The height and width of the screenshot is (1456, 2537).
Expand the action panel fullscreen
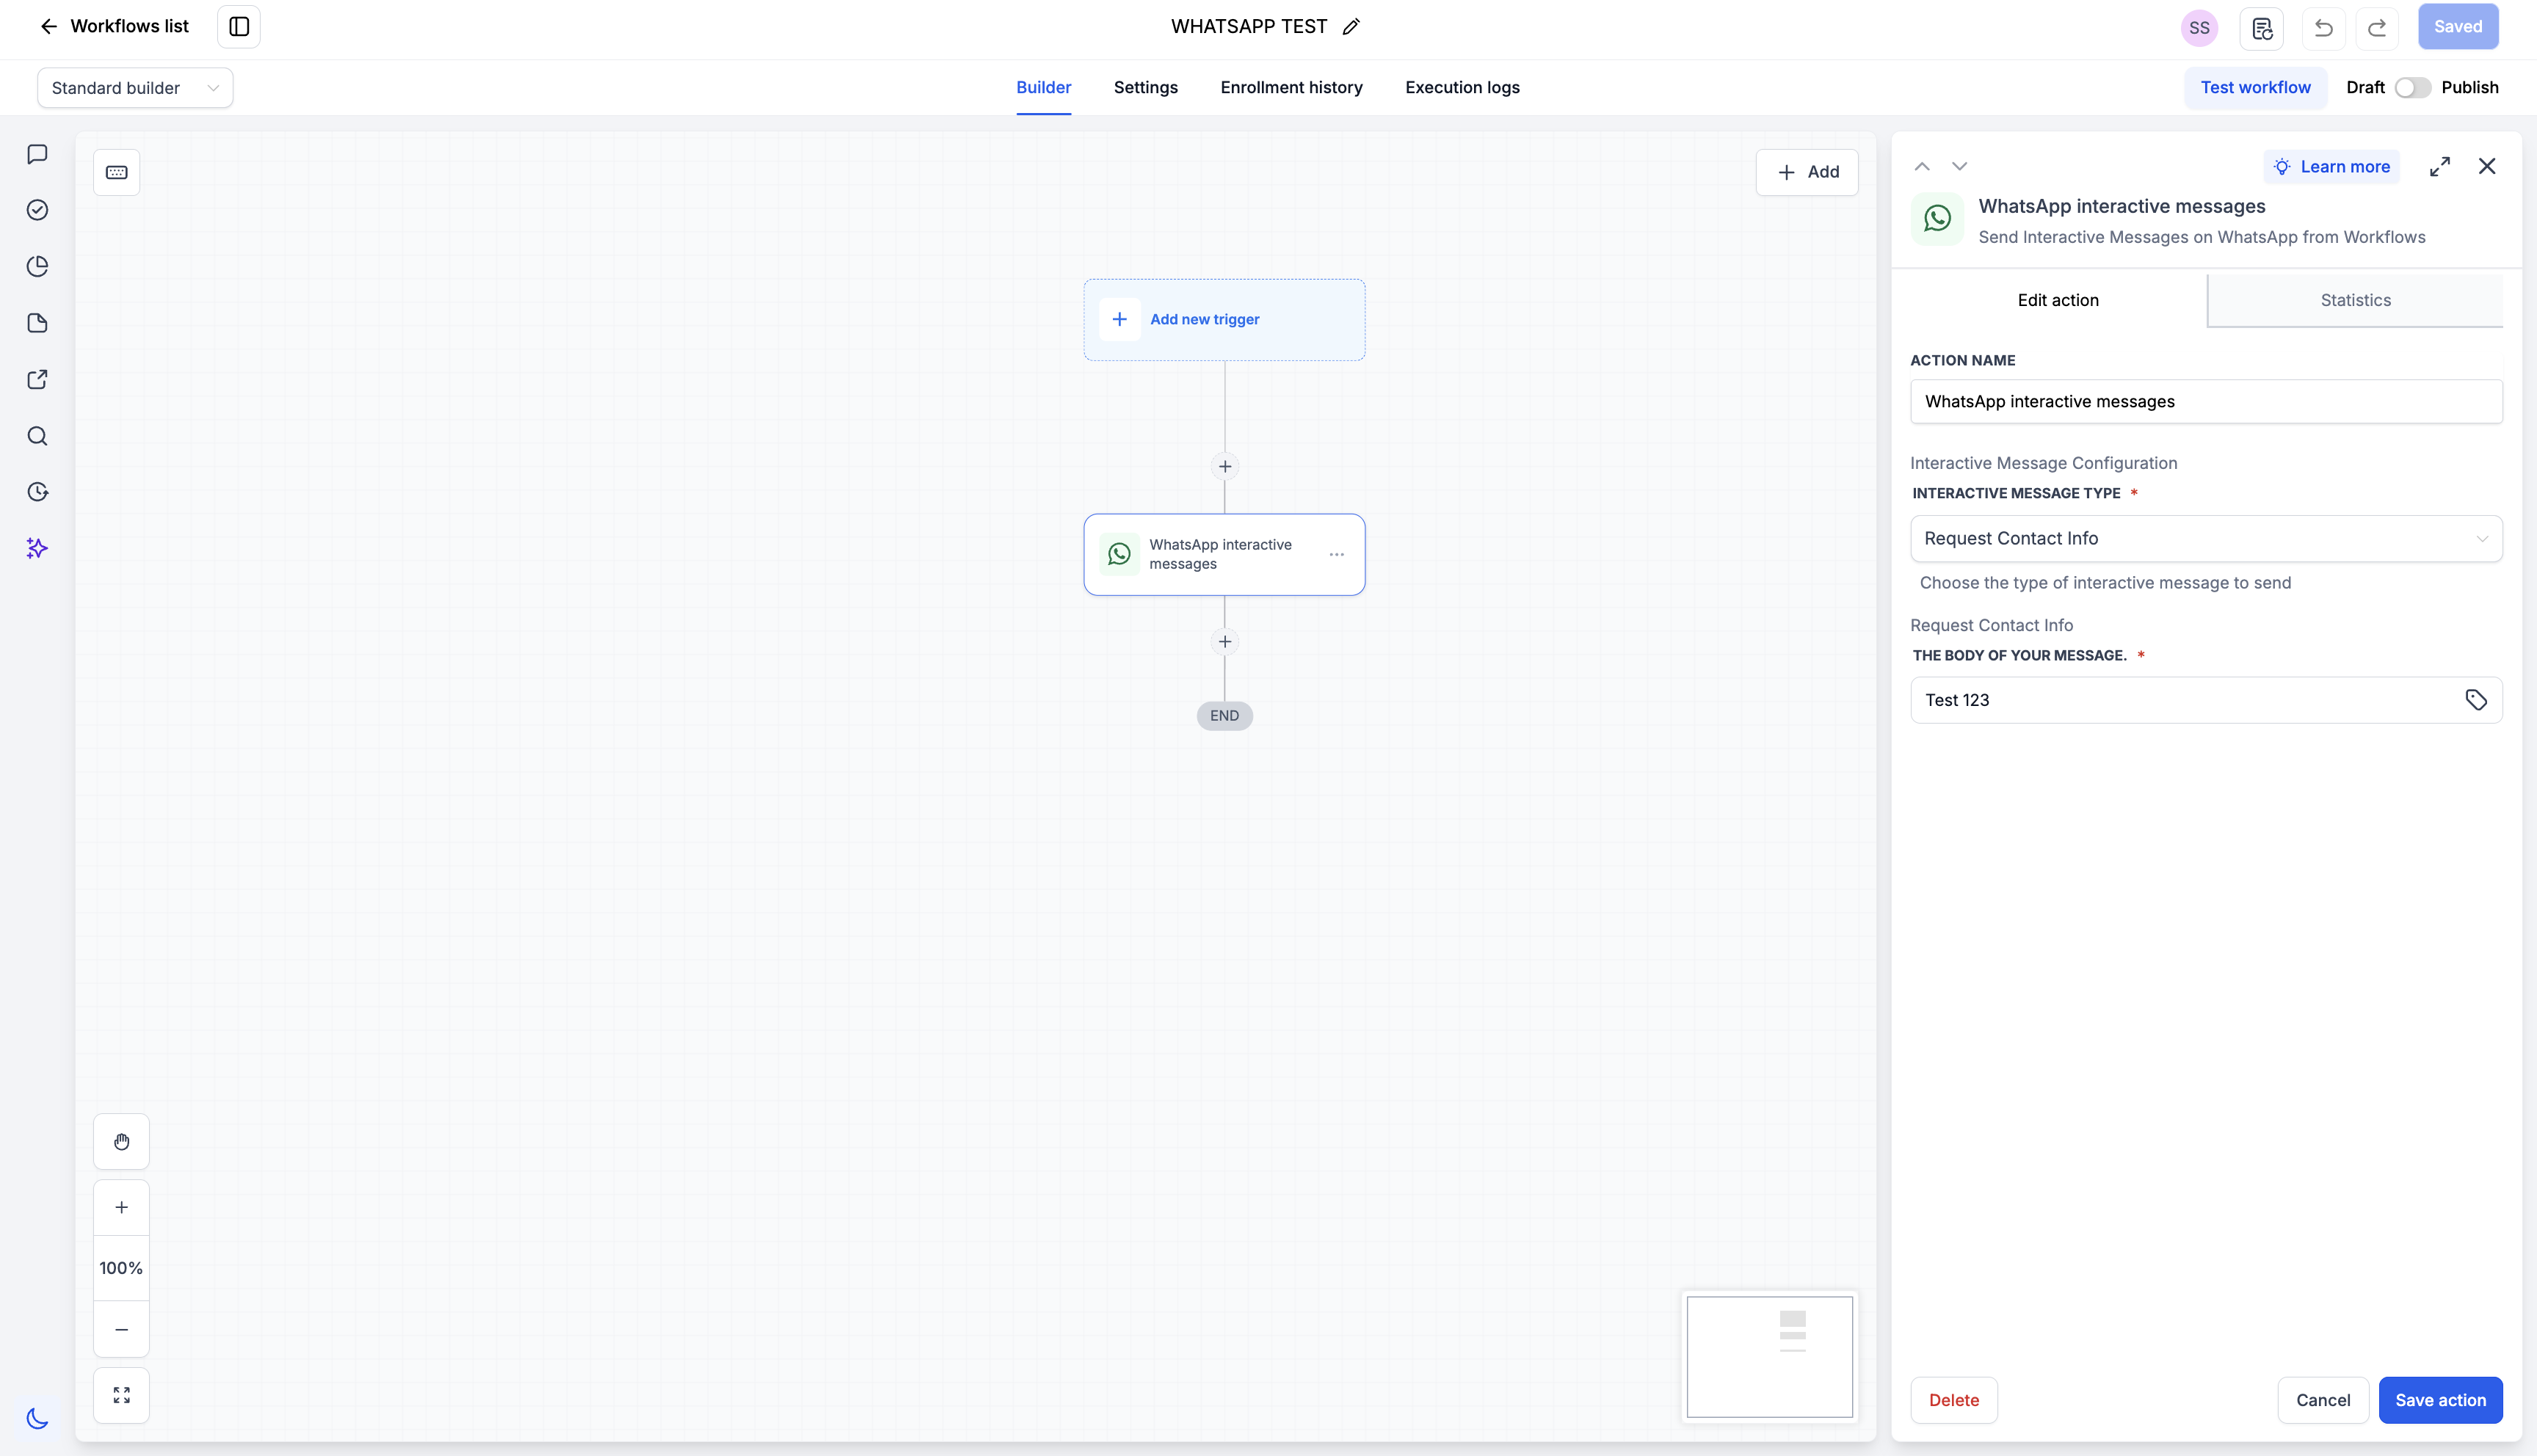pyautogui.click(x=2440, y=167)
